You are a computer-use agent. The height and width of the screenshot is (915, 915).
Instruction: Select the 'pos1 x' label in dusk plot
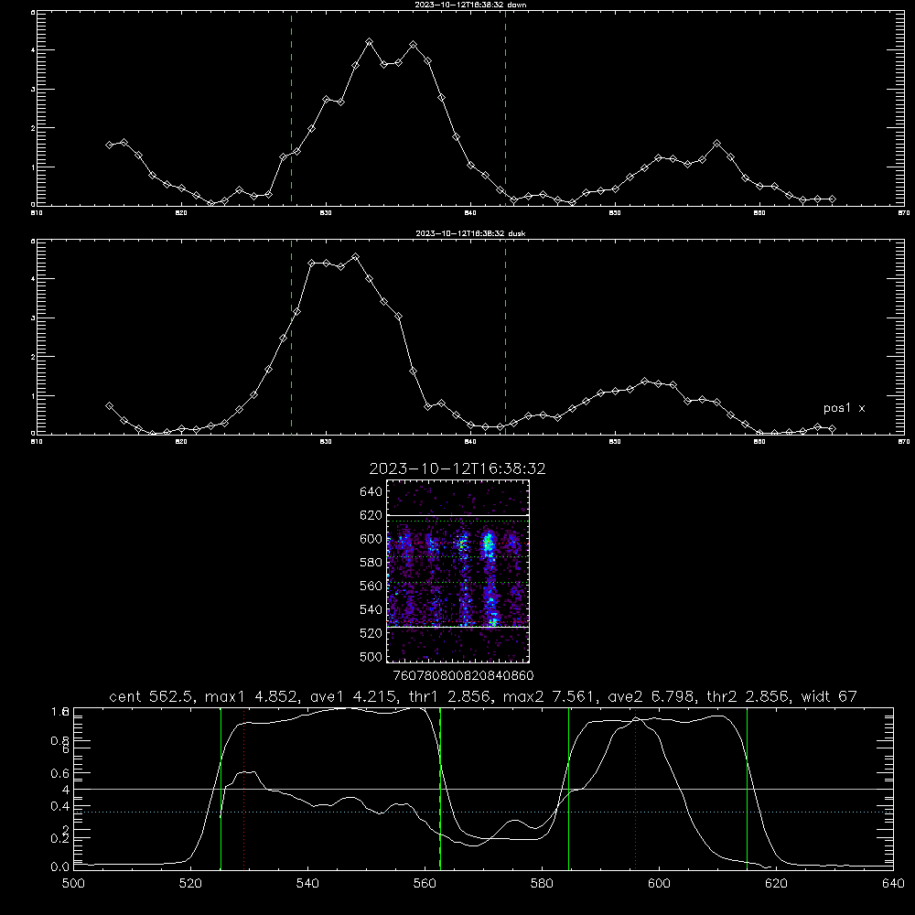point(844,408)
